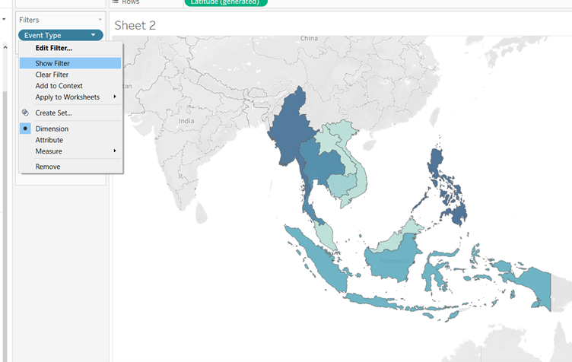Choose Edit Filter... from the context menu

(53, 48)
